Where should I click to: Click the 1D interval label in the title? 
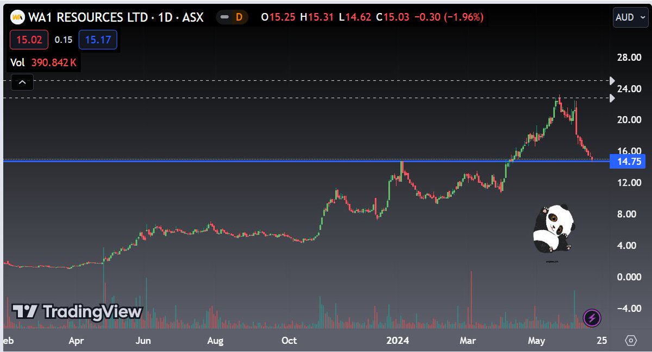[x=164, y=17]
